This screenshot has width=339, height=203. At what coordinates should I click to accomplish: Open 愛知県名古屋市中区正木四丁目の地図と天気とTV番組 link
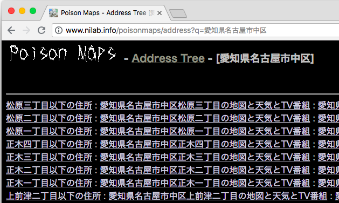205,144
